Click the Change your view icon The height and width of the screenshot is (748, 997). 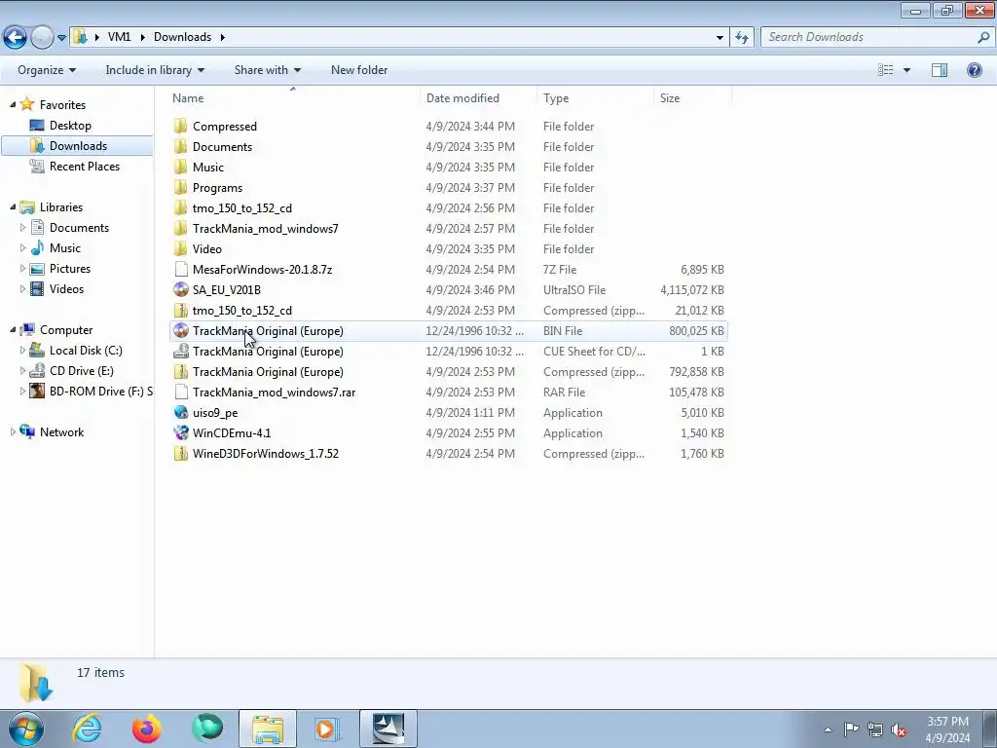pos(886,70)
